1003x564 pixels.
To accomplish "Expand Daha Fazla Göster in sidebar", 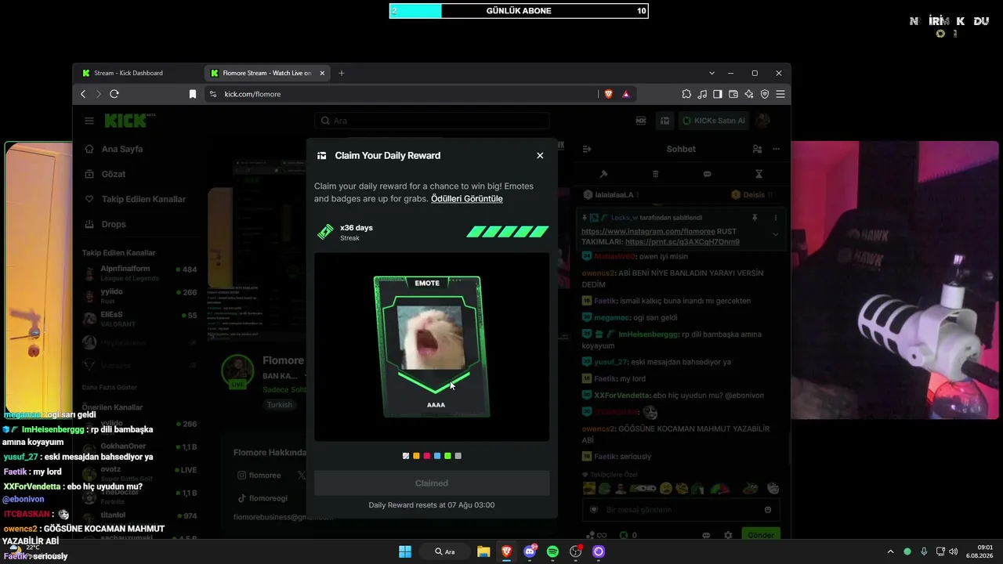I will click(110, 388).
